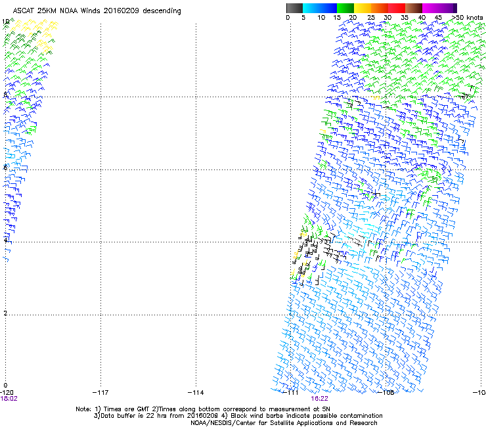Click the purple '18:02' pass time
This screenshot has width=486, height=427.
9,399
